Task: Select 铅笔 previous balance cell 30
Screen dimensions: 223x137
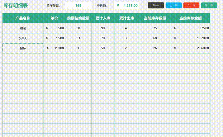Action: click(78, 28)
